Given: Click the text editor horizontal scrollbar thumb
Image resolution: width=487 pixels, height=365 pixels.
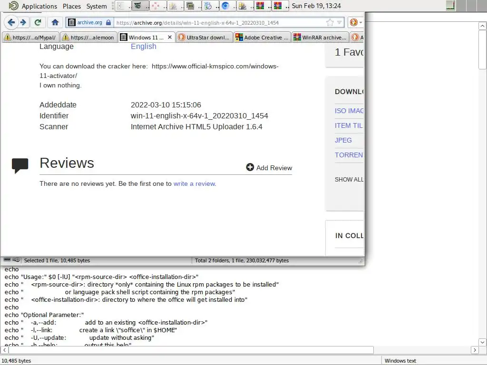Looking at the screenshot, I should point(191,350).
